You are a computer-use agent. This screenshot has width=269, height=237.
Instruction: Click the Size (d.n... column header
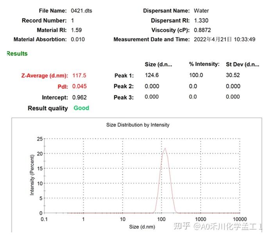pos(158,65)
